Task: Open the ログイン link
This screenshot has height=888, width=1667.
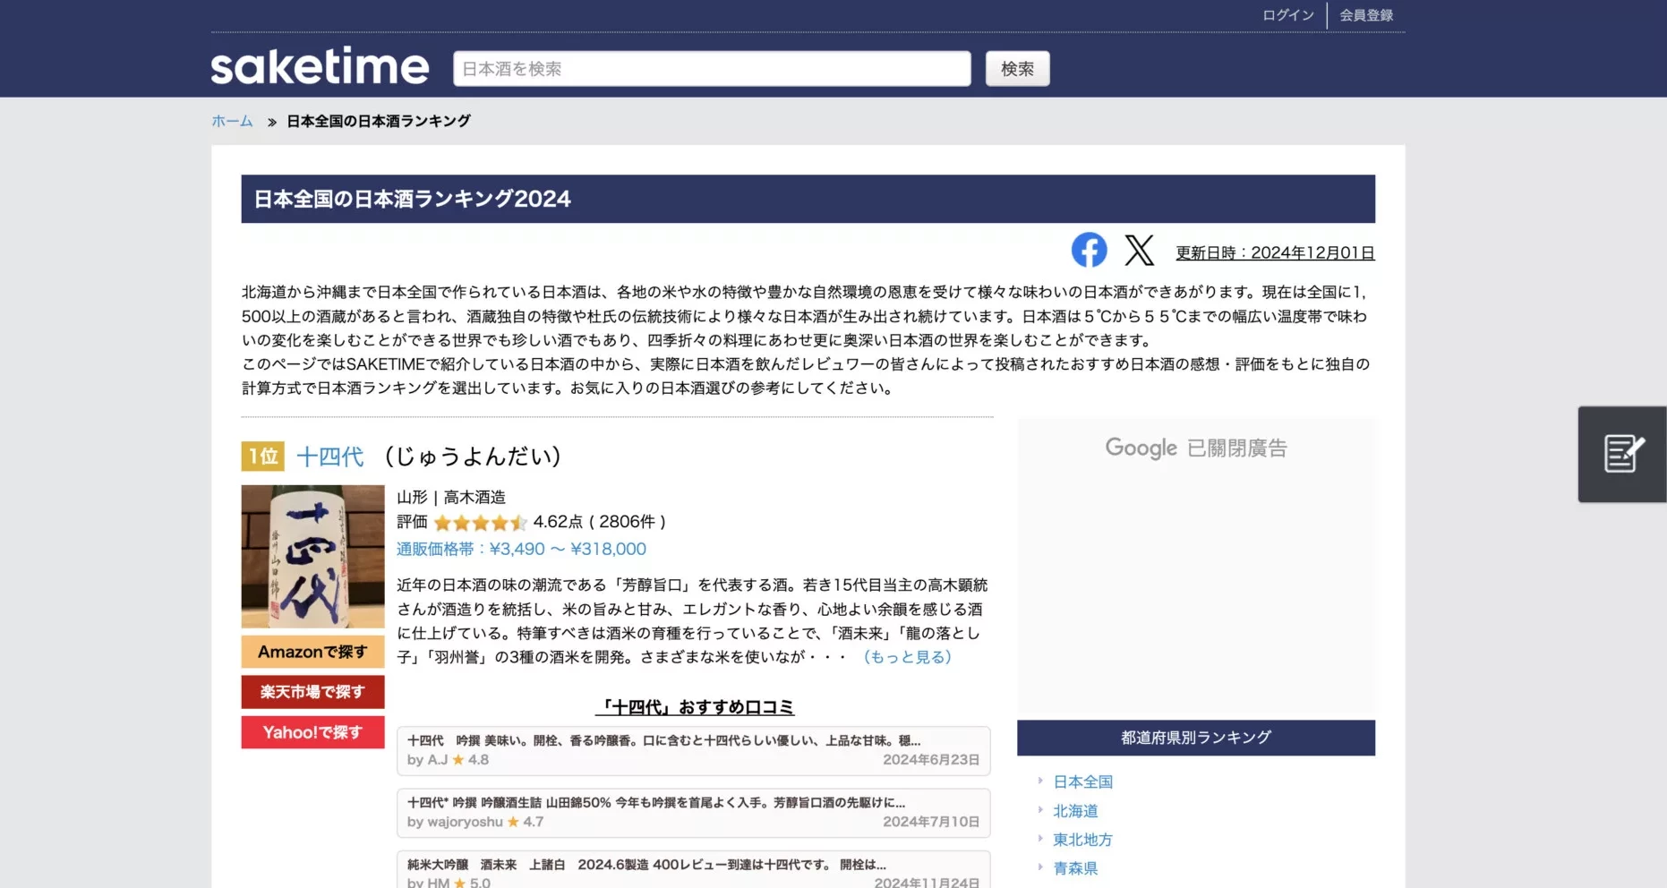Action: (1287, 15)
